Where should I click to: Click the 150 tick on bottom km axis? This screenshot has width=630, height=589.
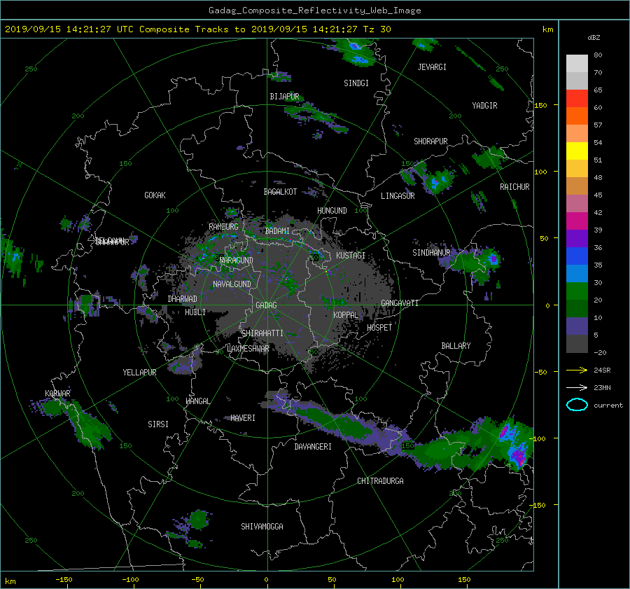click(x=464, y=580)
